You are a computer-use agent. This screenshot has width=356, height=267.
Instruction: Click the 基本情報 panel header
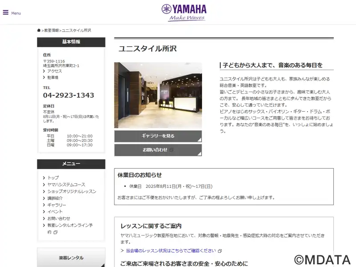click(71, 42)
